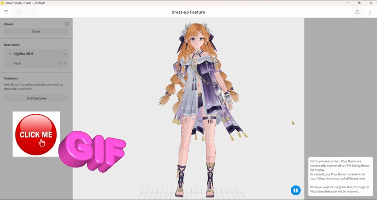Click the VRoid Studio app icon in title bar
Image resolution: width=377 pixels, height=200 pixels.
click(2, 3)
